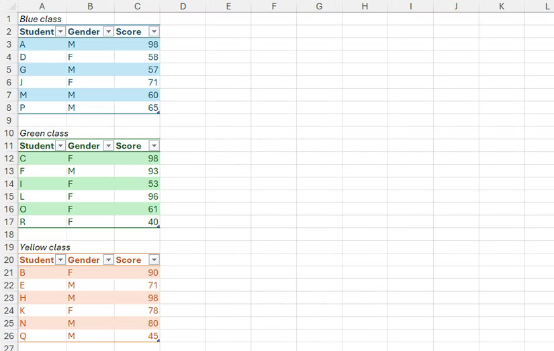Select the cell containing score 93
The image size is (554, 351).
pyautogui.click(x=138, y=171)
